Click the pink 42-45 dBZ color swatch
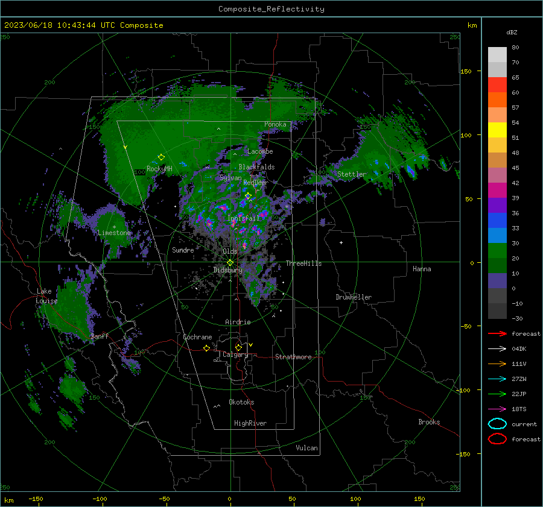The image size is (543, 507). pos(497,175)
